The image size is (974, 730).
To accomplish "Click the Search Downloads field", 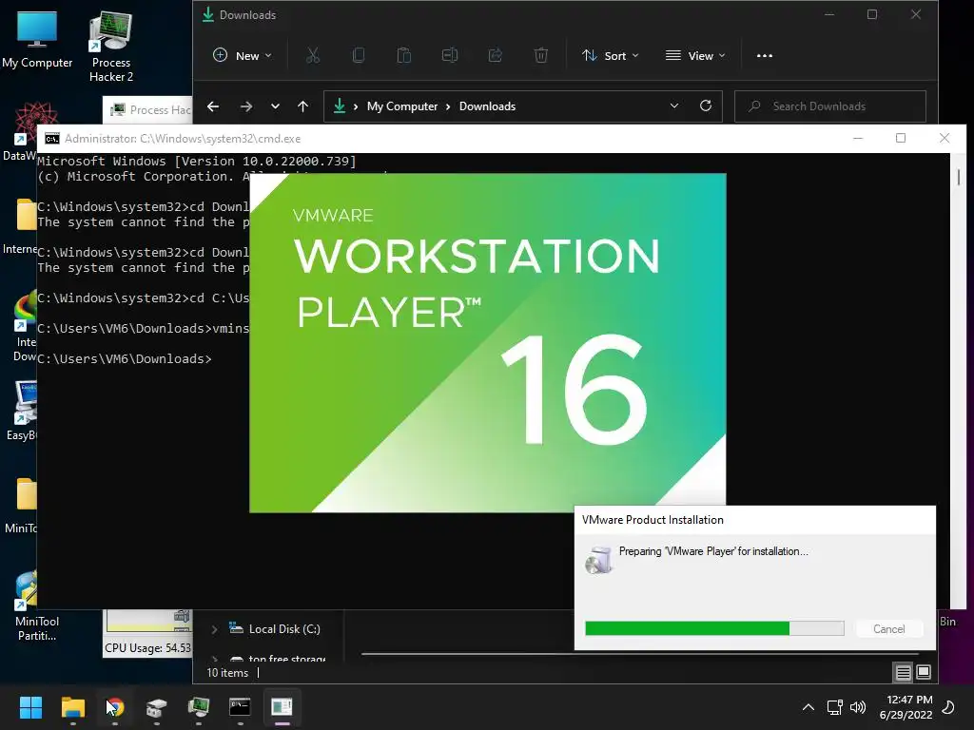I will [x=829, y=106].
